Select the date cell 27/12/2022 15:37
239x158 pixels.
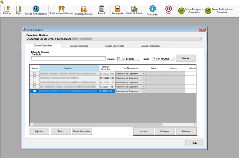point(107,78)
